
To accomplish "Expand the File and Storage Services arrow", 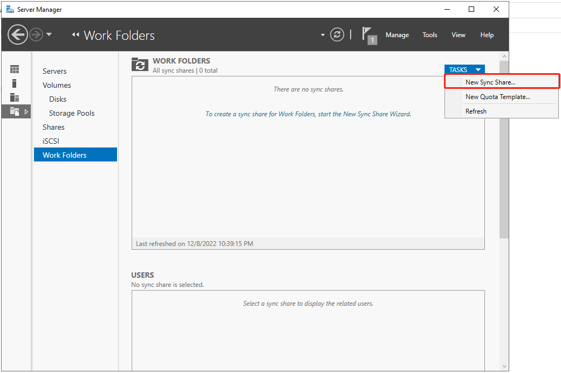I will coord(26,112).
